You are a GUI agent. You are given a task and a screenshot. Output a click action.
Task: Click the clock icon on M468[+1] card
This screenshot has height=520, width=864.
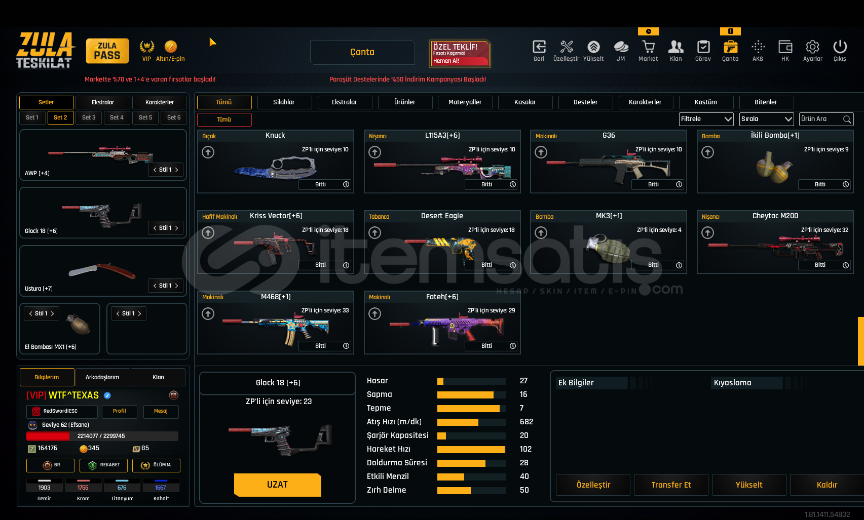[346, 346]
